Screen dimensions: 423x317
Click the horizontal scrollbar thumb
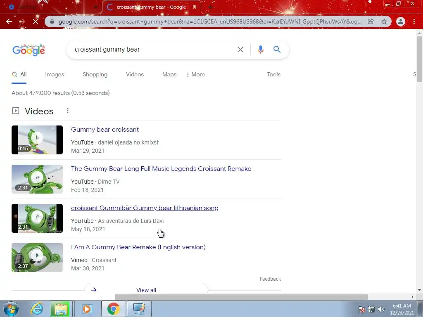[241, 297]
